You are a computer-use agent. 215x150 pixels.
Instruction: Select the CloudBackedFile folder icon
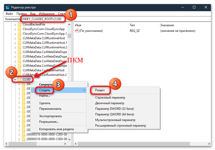point(20,24)
